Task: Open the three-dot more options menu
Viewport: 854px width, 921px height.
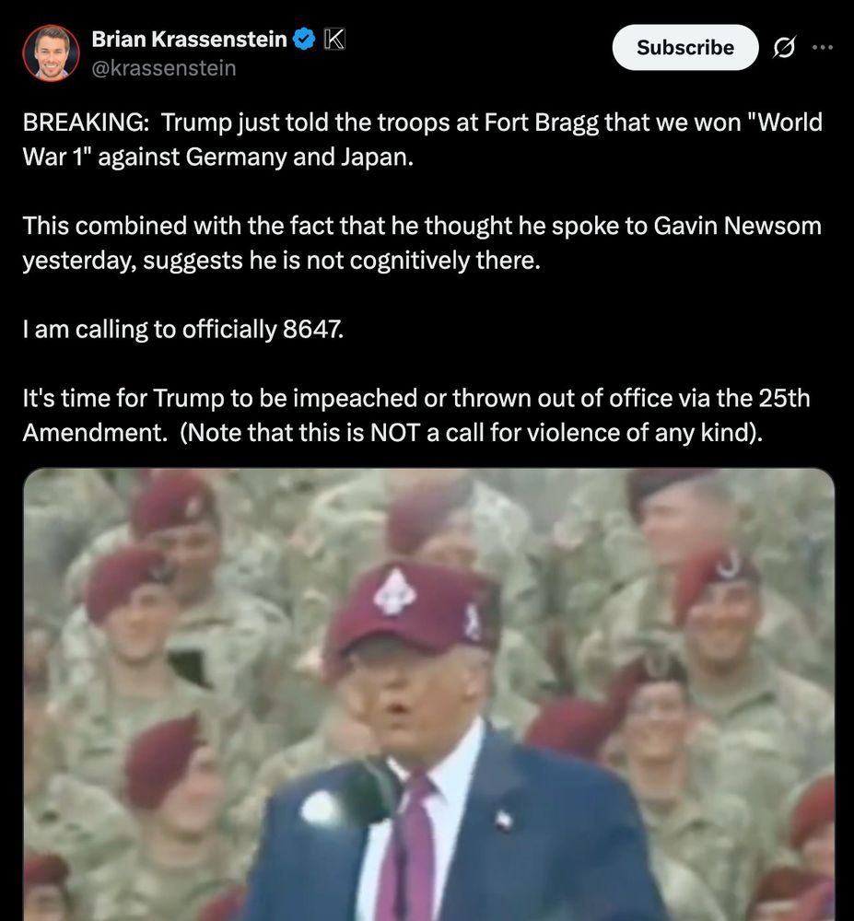Action: pyautogui.click(x=822, y=47)
